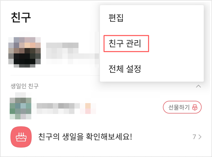
Task: Click blurred status message under my name
Action: 72,56
